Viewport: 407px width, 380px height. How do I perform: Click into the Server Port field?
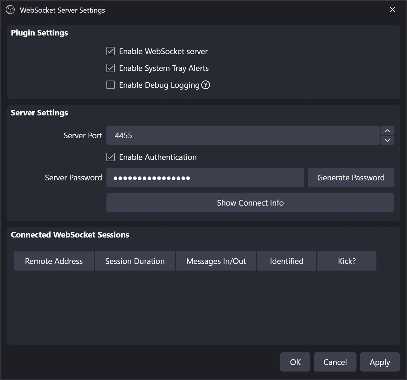coord(243,135)
